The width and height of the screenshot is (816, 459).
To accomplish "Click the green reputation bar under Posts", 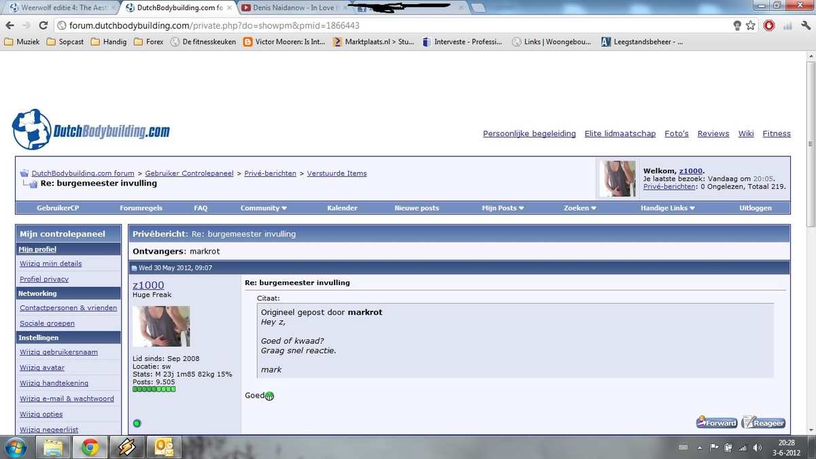I will tap(154, 389).
